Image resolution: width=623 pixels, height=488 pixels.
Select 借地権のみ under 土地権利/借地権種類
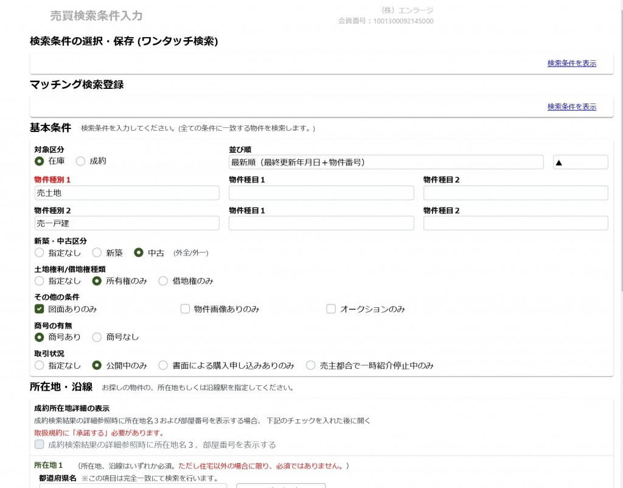coord(163,281)
